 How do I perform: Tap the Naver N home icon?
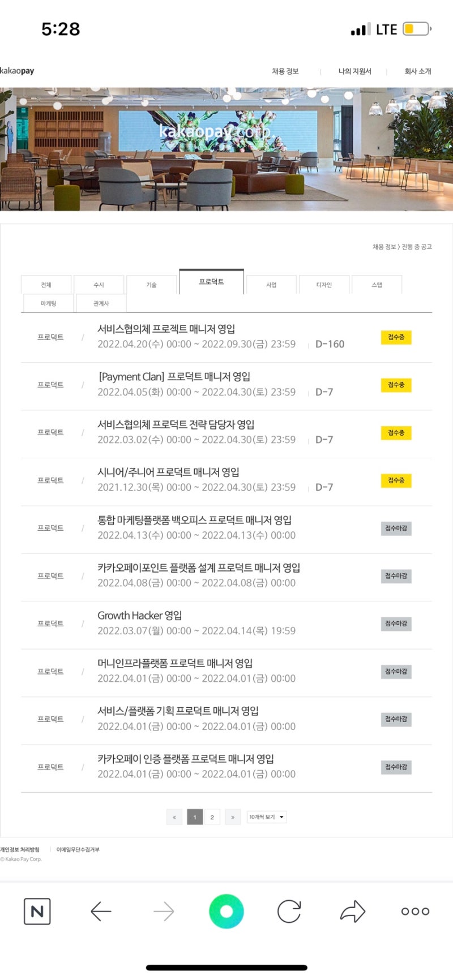37,911
